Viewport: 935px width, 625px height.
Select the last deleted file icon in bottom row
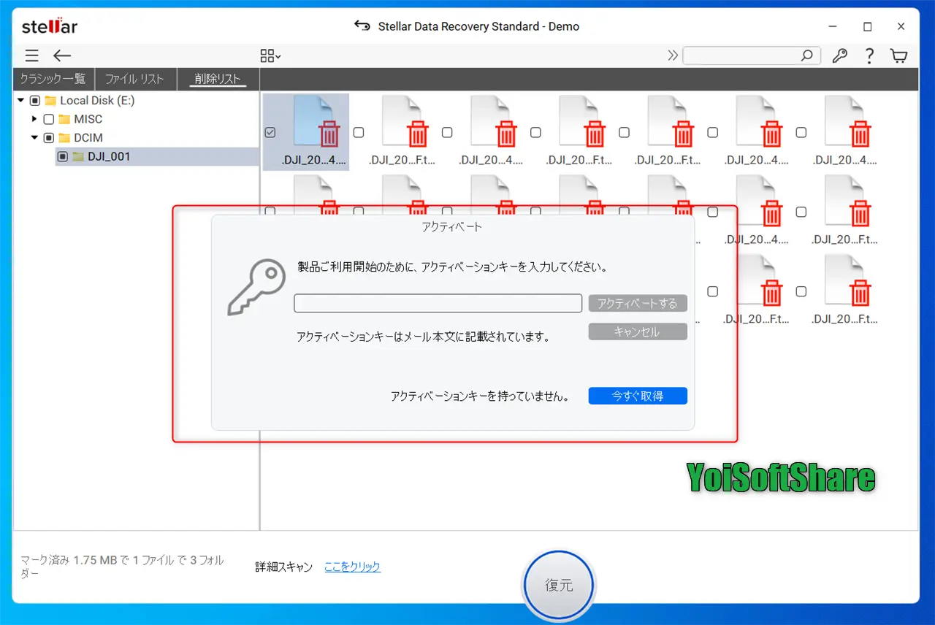[848, 279]
